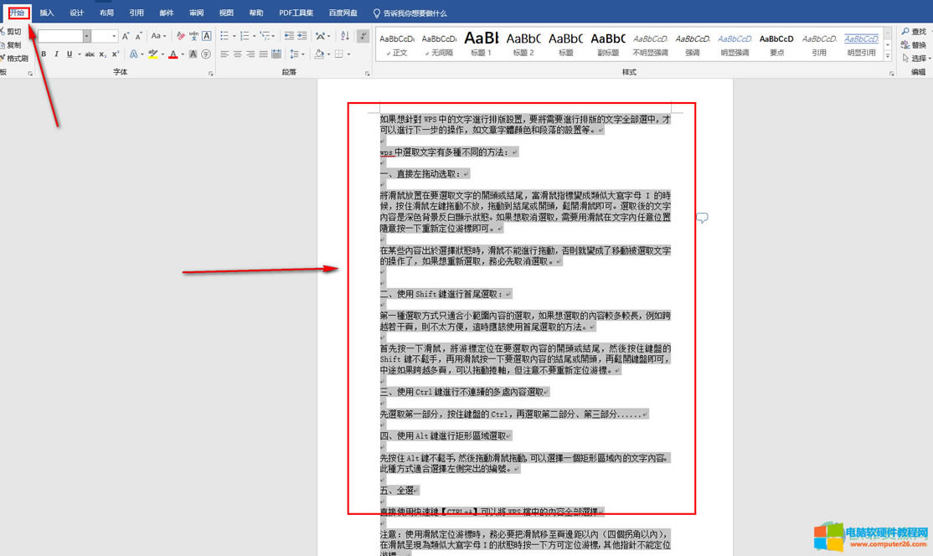Click the sort A-Z icon
Image resolution: width=933 pixels, height=556 pixels.
coord(344,36)
